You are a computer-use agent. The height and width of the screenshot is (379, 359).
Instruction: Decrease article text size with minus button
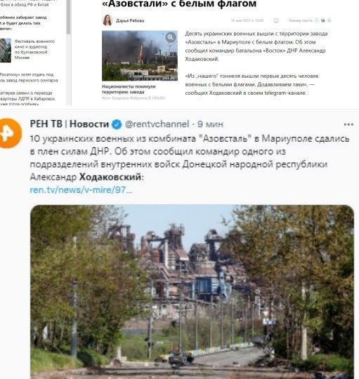316,20
